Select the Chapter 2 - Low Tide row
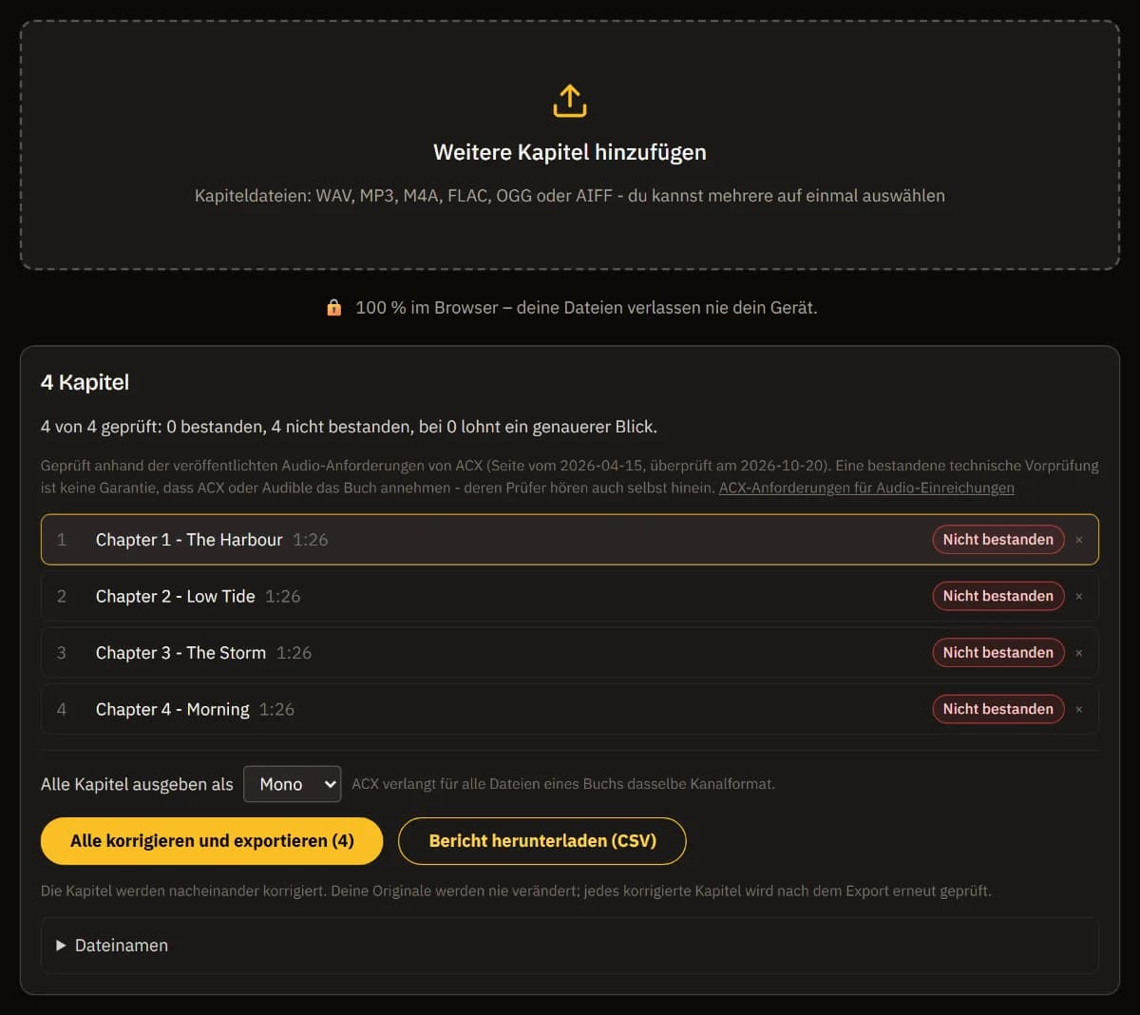Viewport: 1140px width, 1015px height. click(x=570, y=596)
